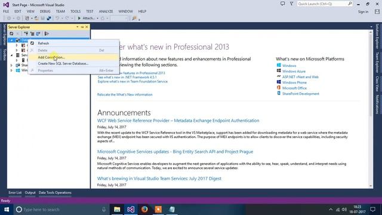Click Connect to Database toolbar icon
Image resolution: width=382 pixels, height=215 pixels.
pyautogui.click(x=26, y=33)
